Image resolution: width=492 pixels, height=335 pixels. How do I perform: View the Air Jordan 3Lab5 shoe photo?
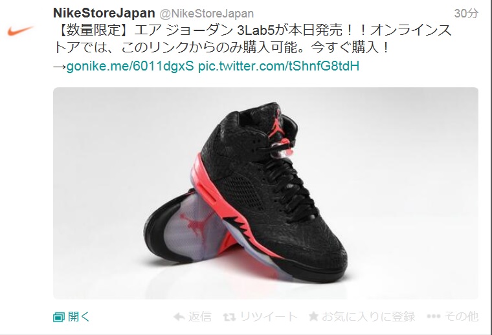click(265, 193)
